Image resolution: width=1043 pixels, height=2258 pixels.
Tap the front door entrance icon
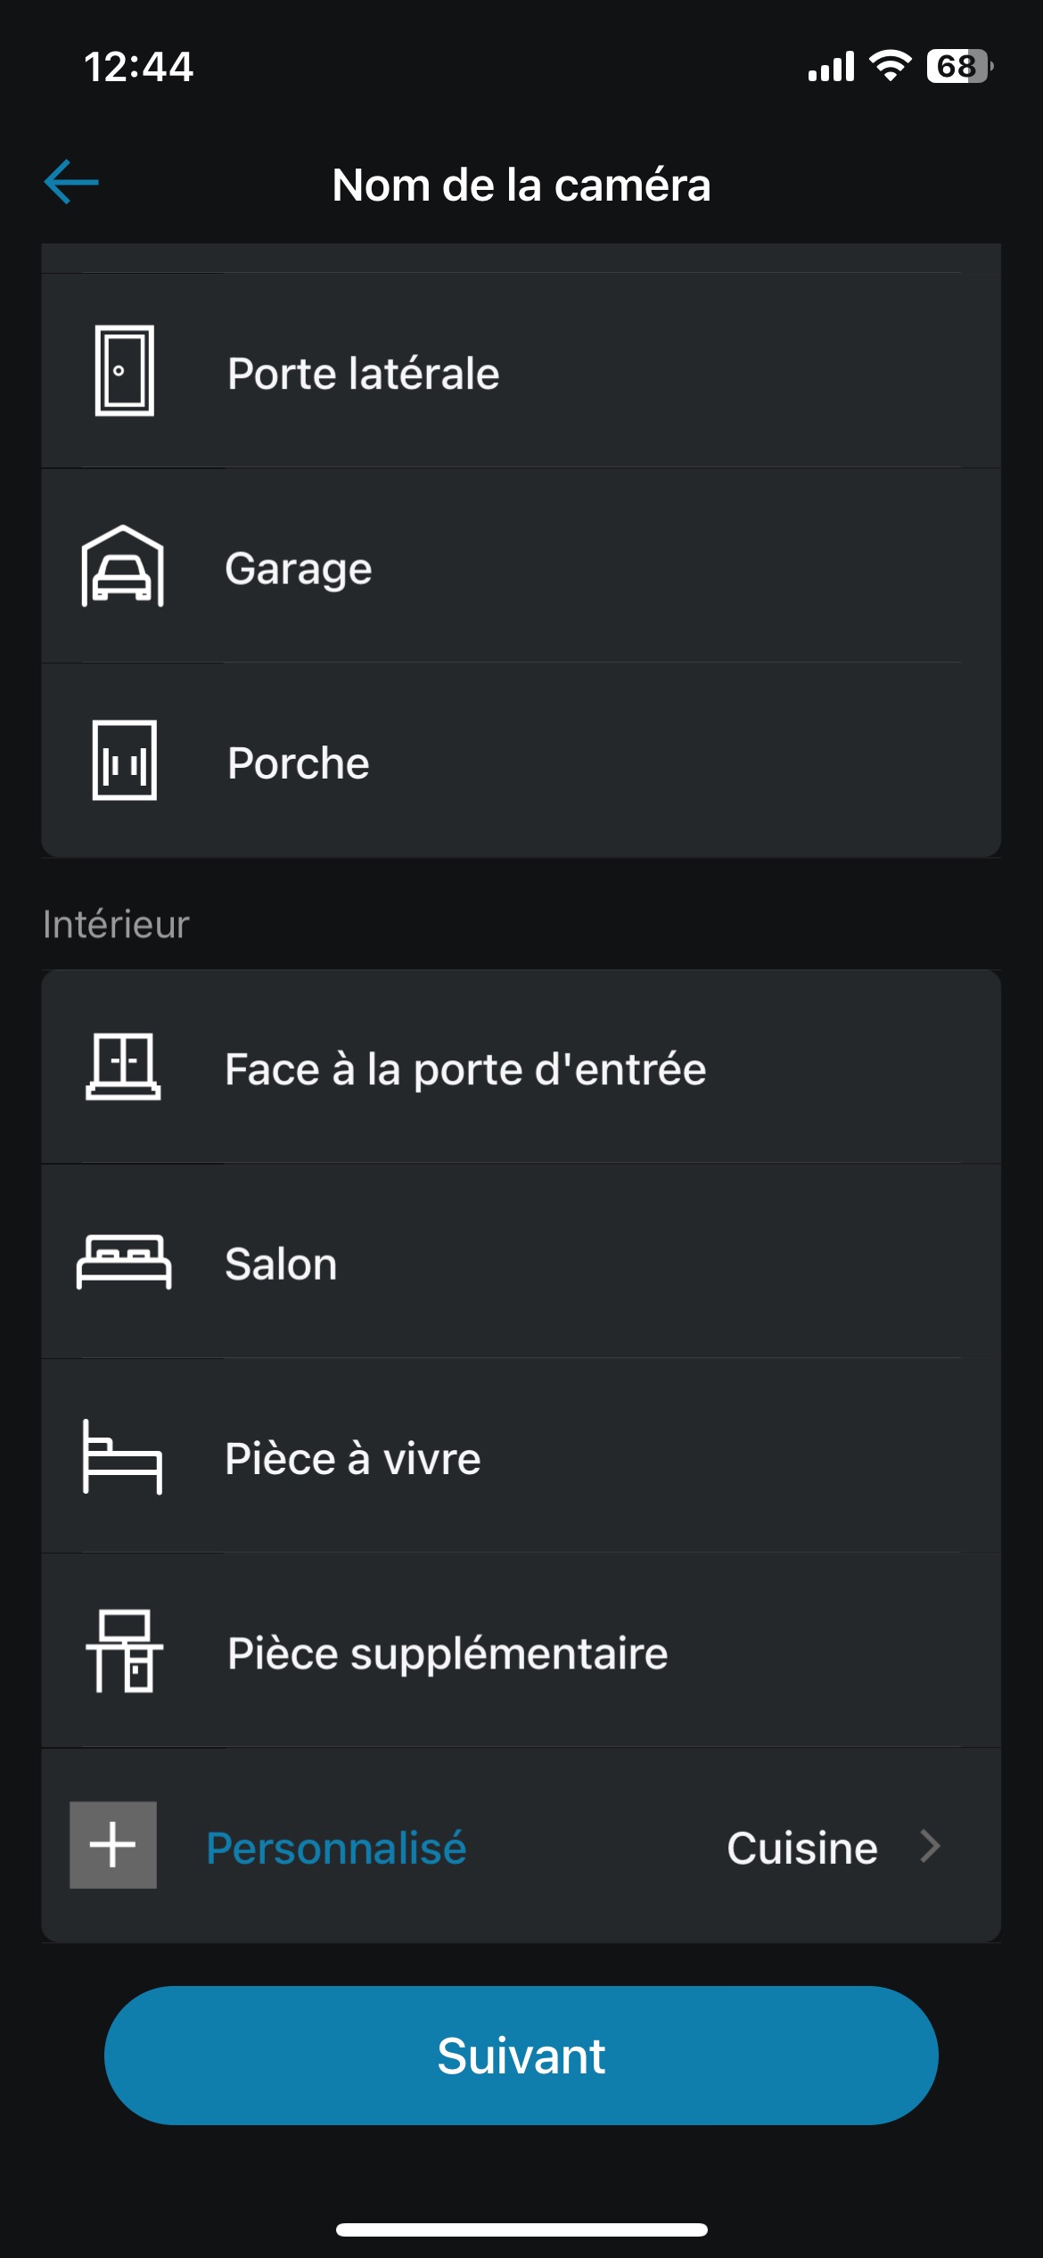[123, 1067]
